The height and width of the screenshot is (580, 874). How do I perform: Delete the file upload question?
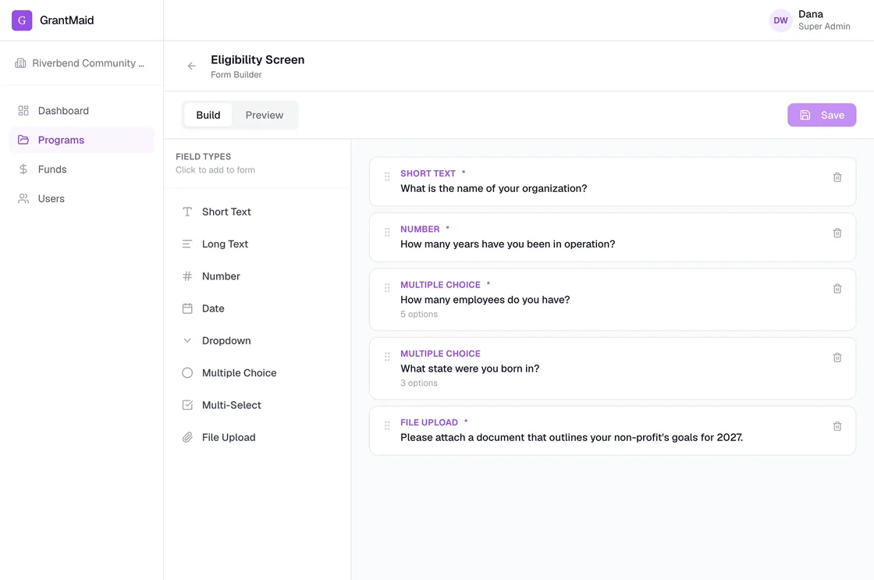click(x=837, y=427)
